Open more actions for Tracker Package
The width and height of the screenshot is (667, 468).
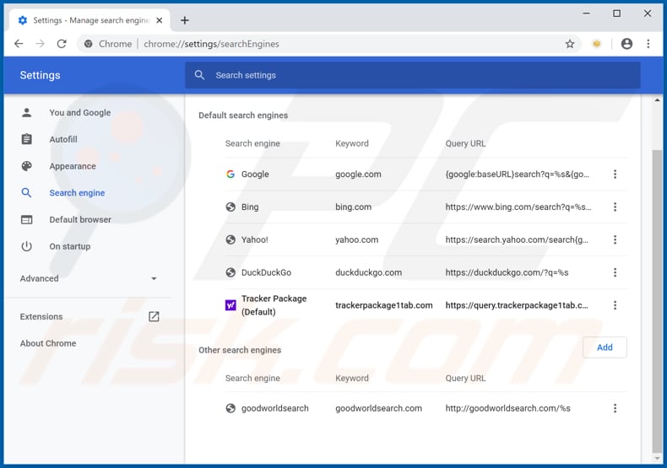coord(615,305)
